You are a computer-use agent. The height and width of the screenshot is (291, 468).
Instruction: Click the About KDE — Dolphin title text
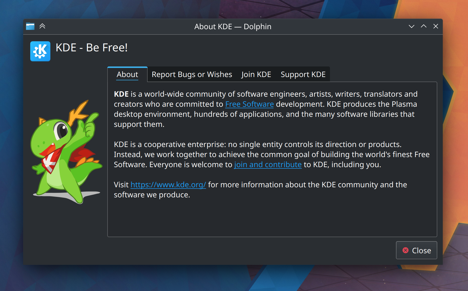click(232, 26)
